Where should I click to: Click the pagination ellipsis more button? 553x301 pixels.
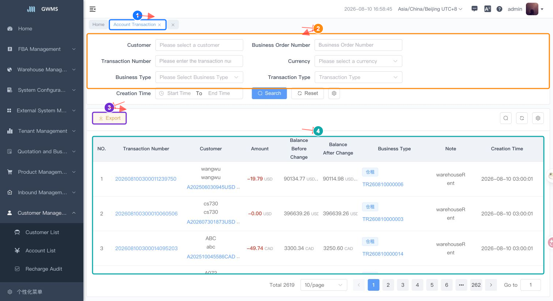[x=461, y=285]
